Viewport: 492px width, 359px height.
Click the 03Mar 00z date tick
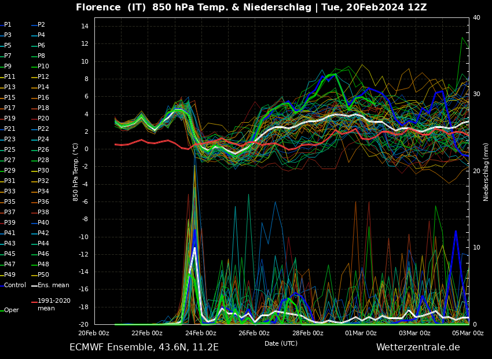pyautogui.click(x=414, y=333)
